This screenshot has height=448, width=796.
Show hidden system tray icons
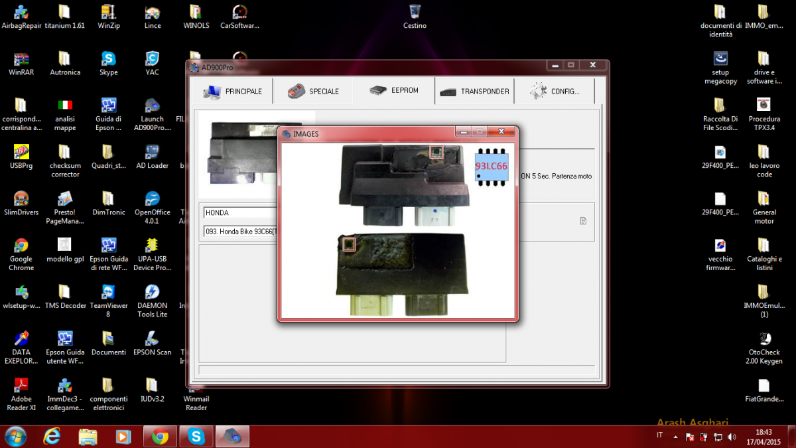click(x=675, y=437)
